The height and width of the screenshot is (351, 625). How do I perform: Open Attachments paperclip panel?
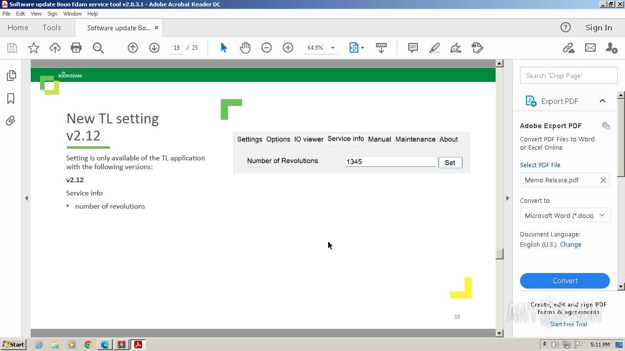(x=11, y=121)
